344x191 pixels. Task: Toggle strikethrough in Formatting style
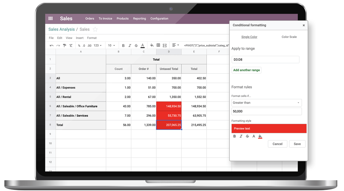pyautogui.click(x=247, y=136)
